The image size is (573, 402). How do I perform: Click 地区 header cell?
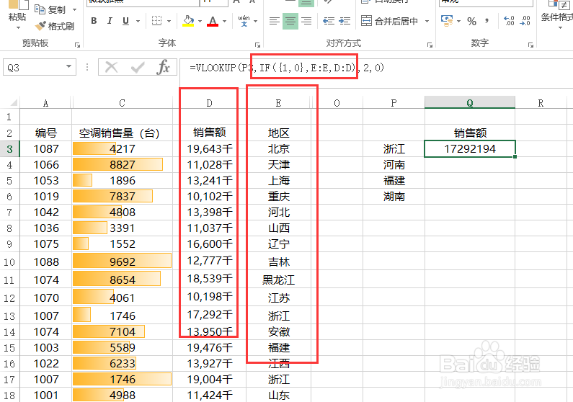(279, 133)
